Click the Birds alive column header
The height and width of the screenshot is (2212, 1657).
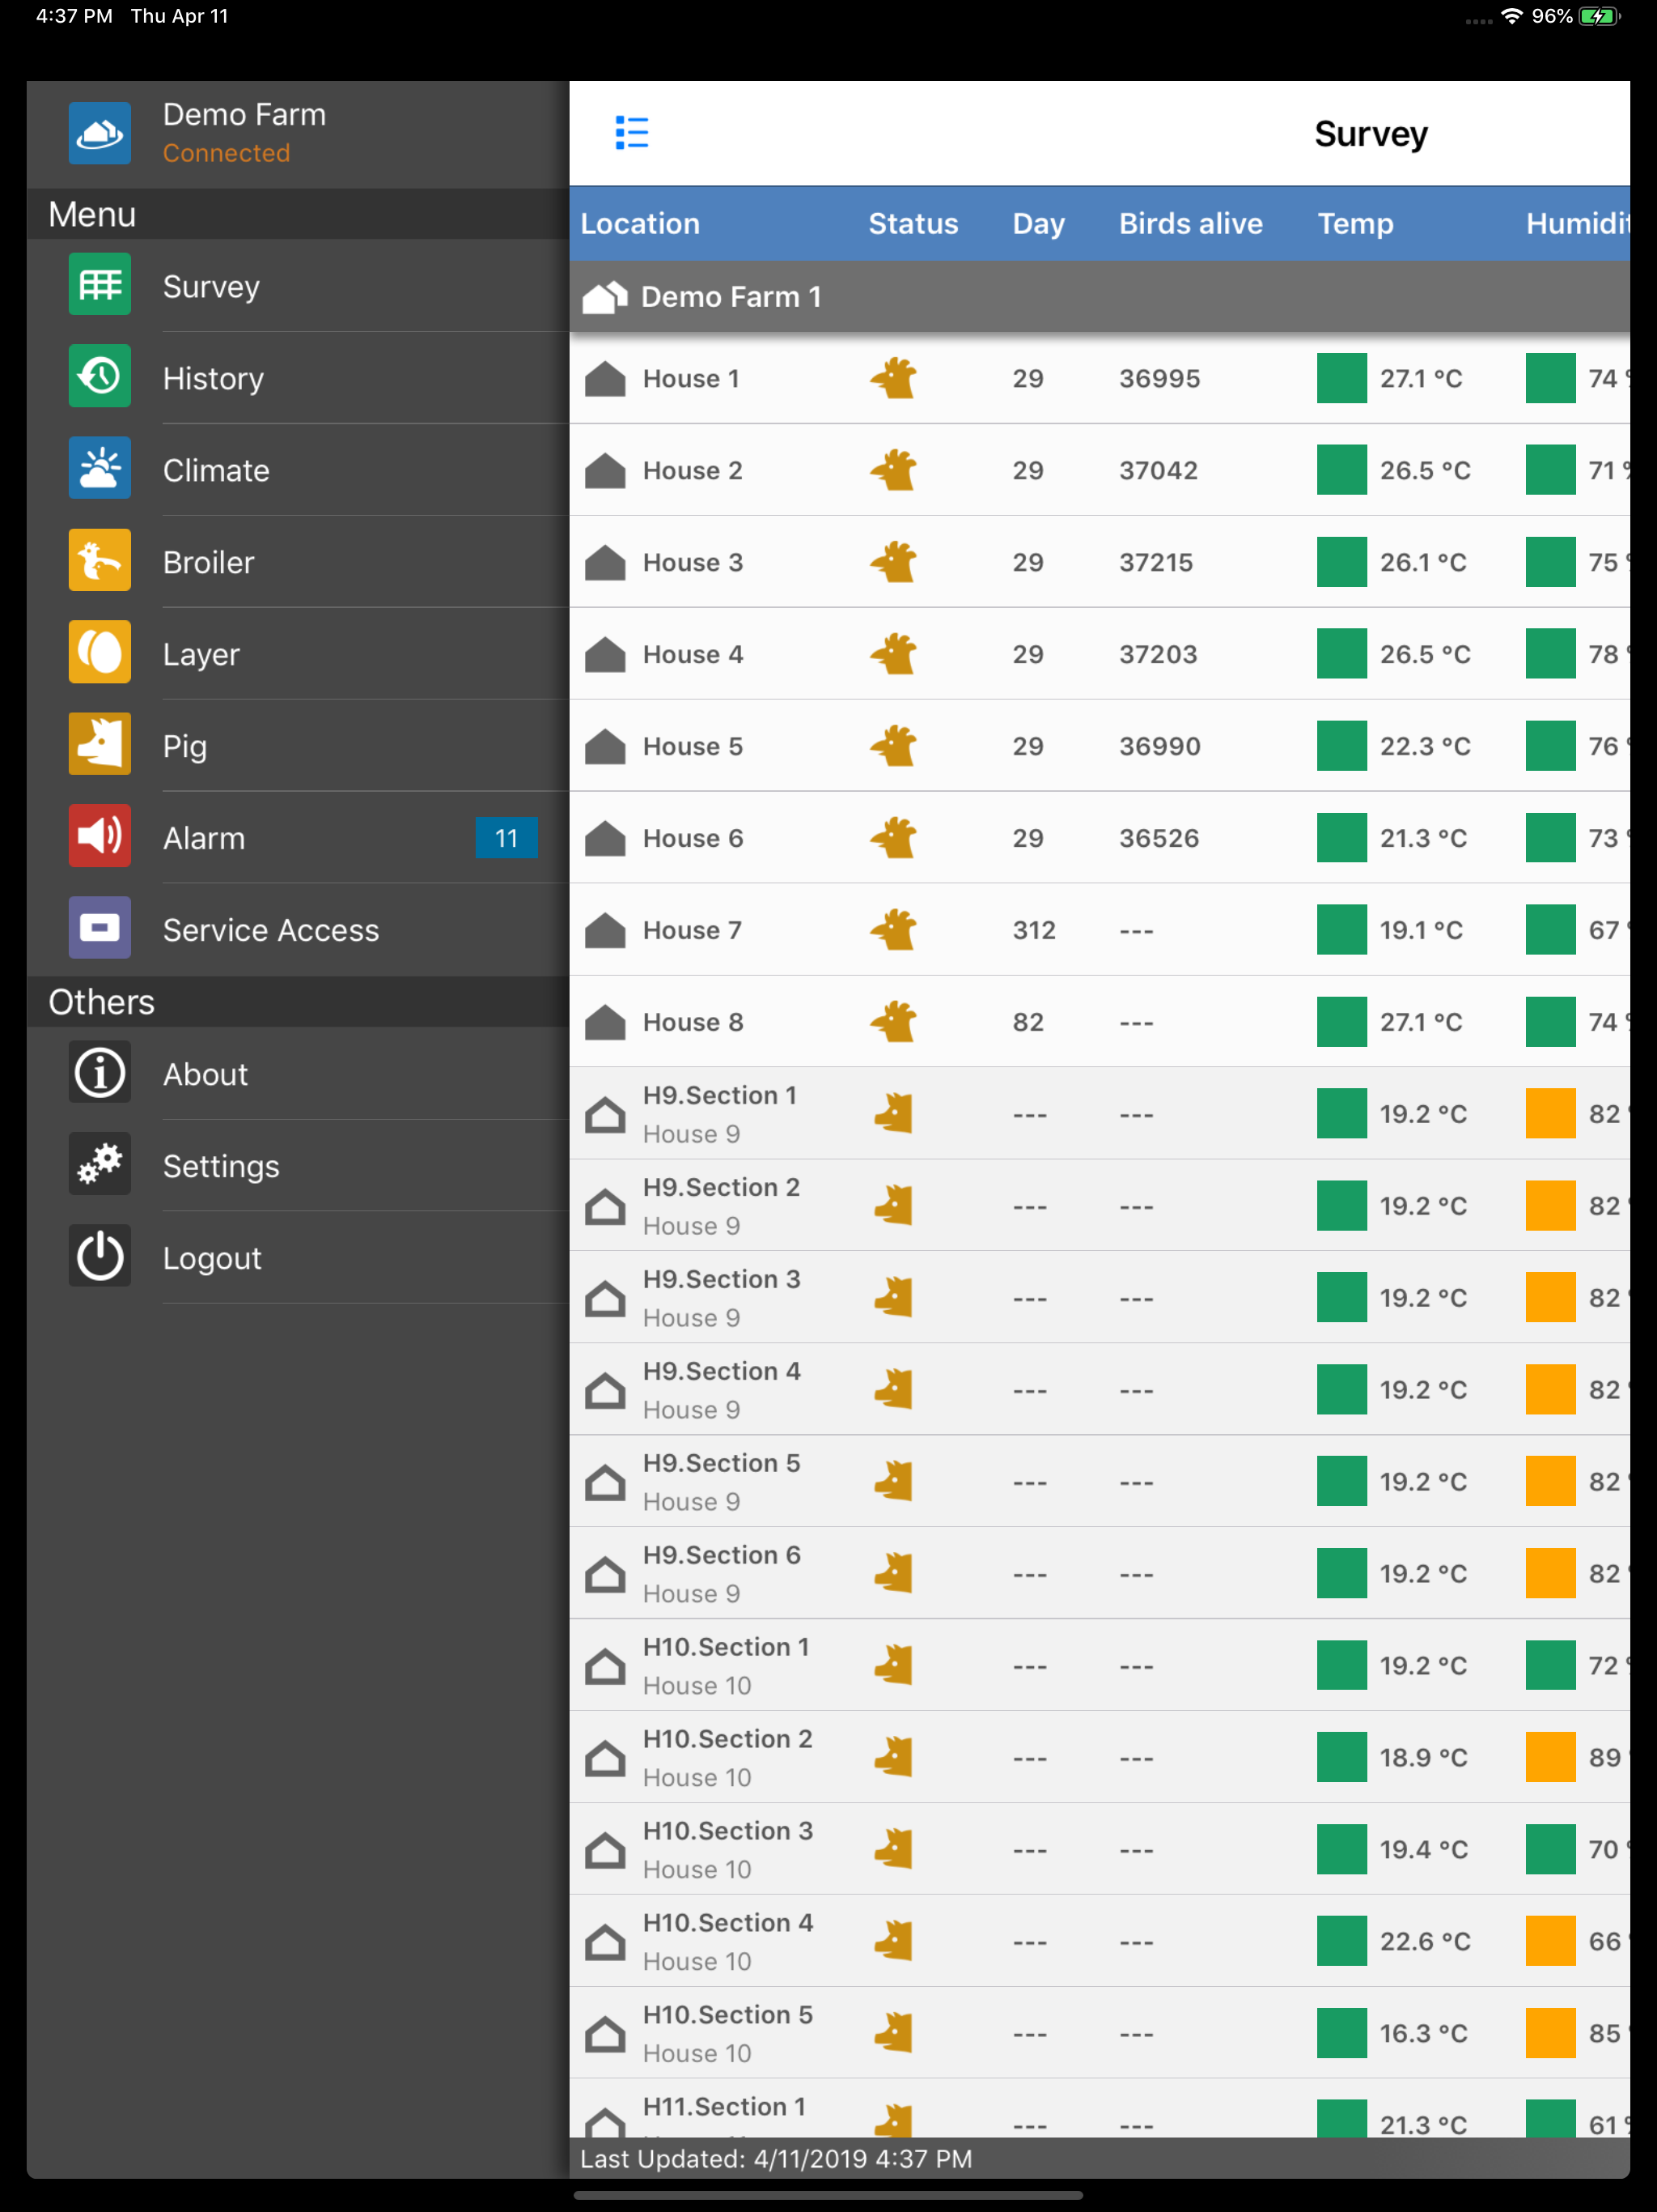point(1190,224)
